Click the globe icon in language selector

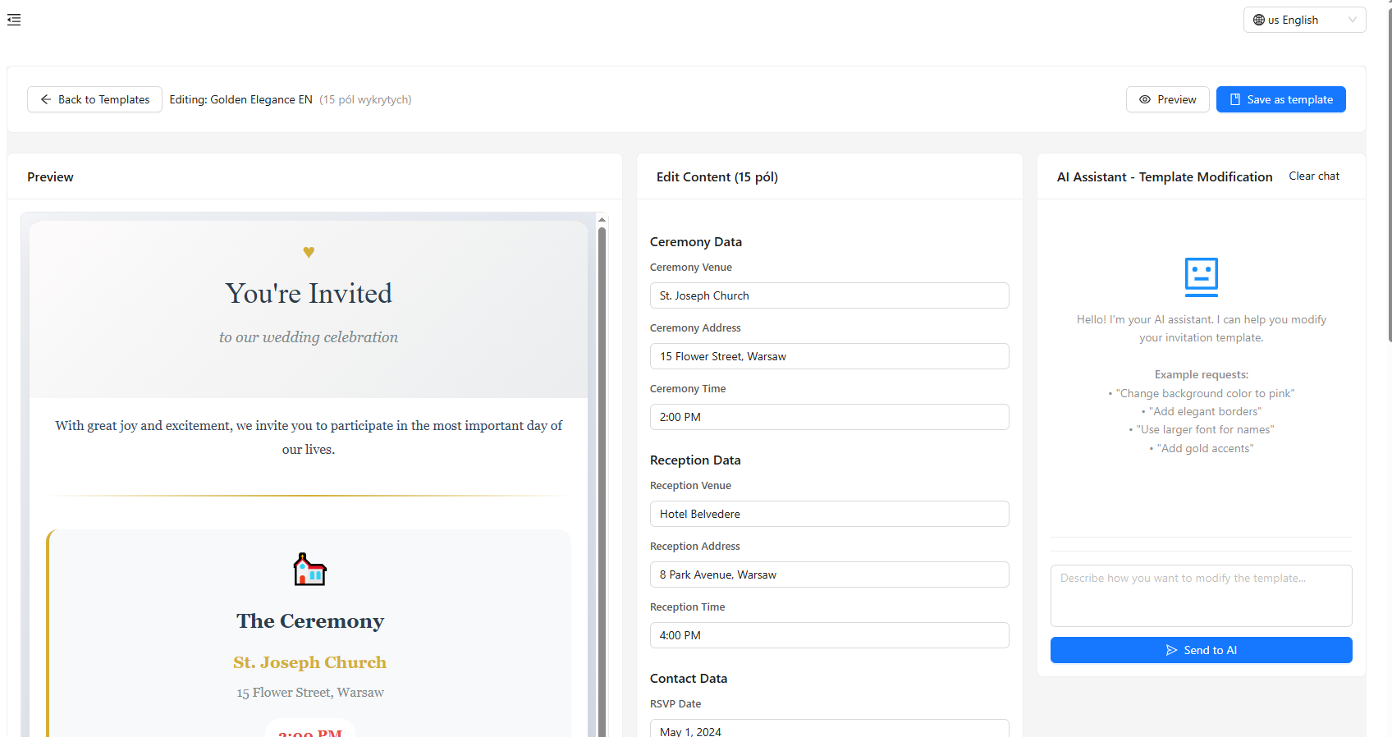click(x=1258, y=20)
